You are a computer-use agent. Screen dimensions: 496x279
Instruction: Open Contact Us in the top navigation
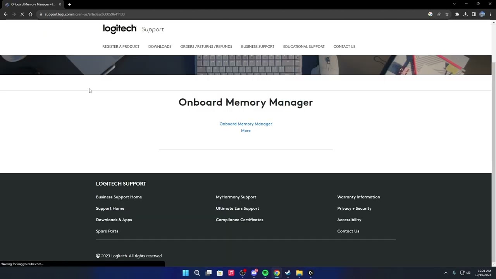344,46
